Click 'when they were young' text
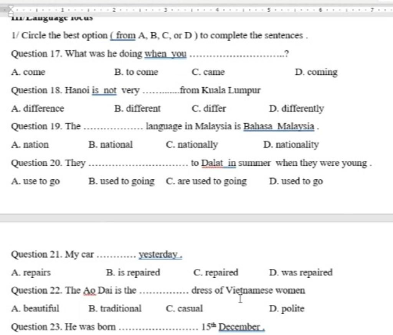This screenshot has height=335, width=393. [x=321, y=163]
